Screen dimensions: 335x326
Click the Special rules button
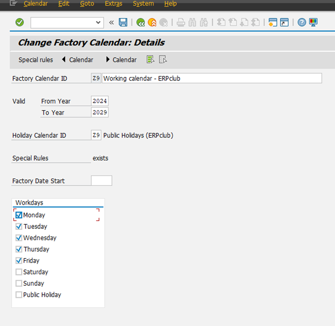(36, 59)
